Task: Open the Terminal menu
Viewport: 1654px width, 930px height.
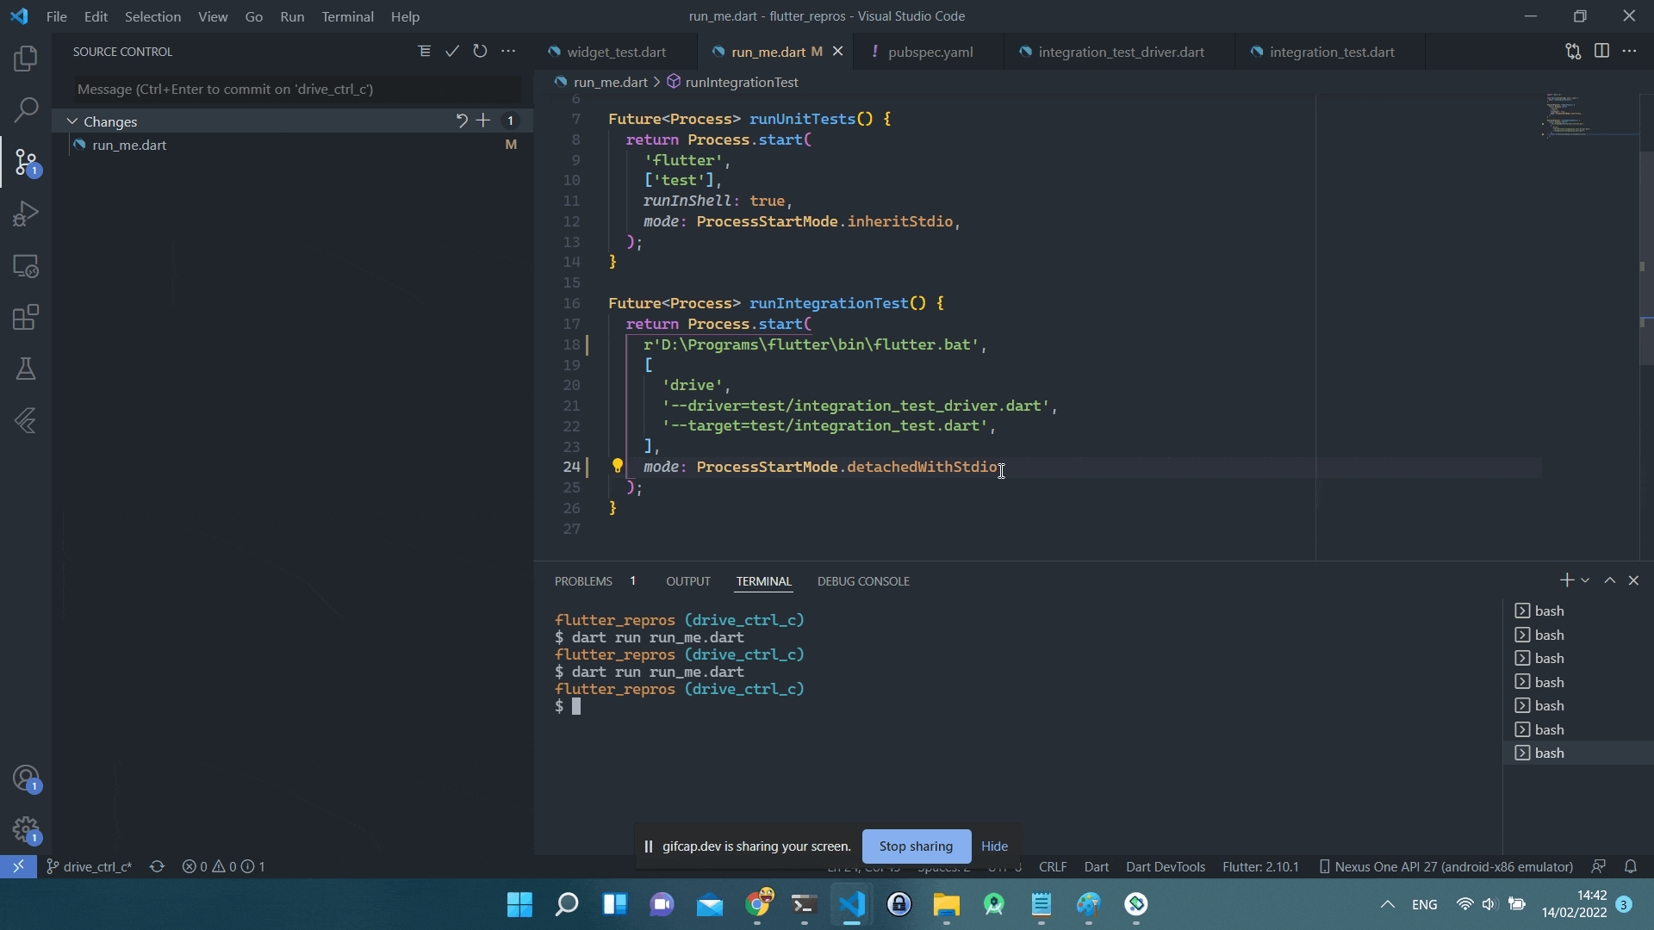Action: tap(347, 16)
